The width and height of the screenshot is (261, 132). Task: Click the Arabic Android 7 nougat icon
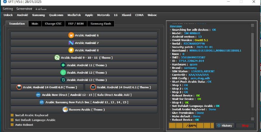(71, 43)
